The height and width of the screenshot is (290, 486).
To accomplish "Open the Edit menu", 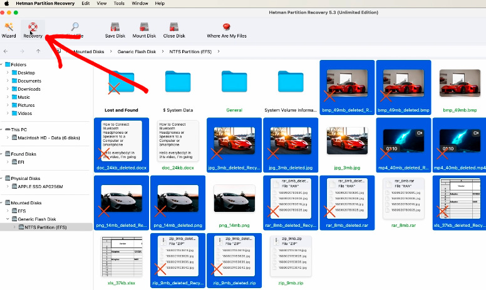I will click(86, 3).
